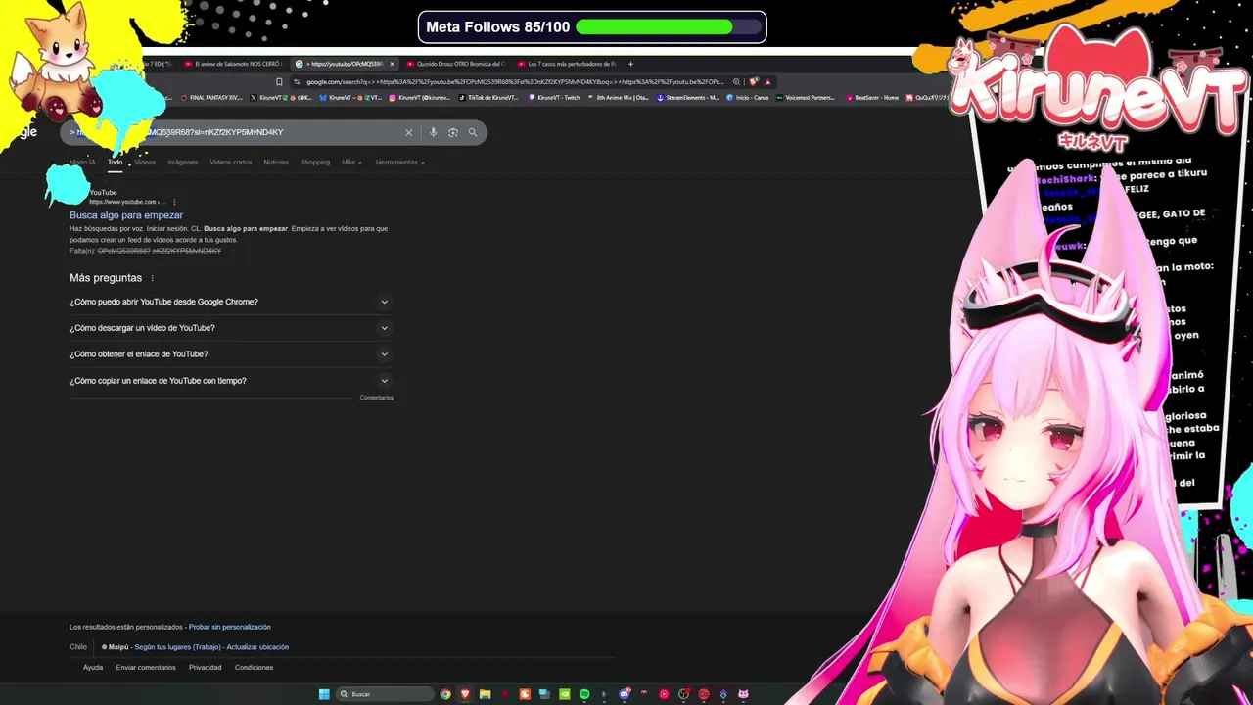The height and width of the screenshot is (705, 1253).
Task: Switch to the Imágenes search tab
Action: [x=183, y=163]
